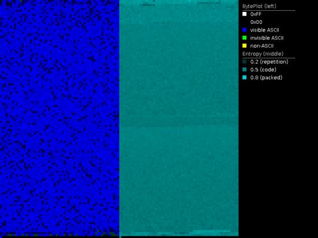This screenshot has height=238, width=318.
Task: Click the yellow non-ASCII swatch
Action: coord(245,46)
